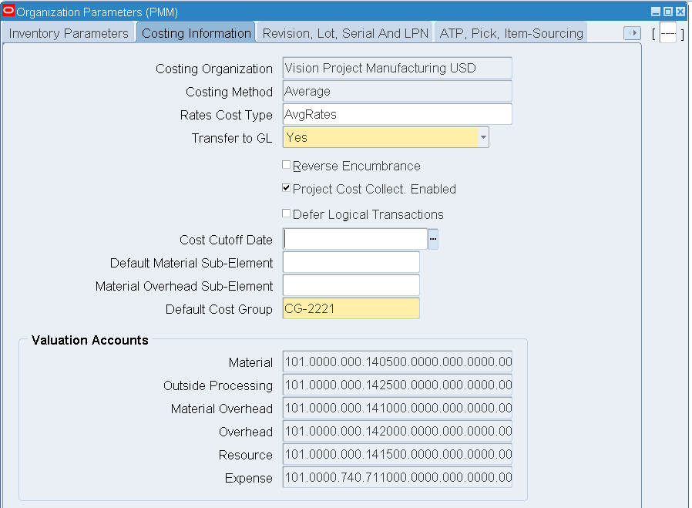Image resolution: width=692 pixels, height=508 pixels.
Task: Click the Rates Cost Type label
Action: point(227,116)
